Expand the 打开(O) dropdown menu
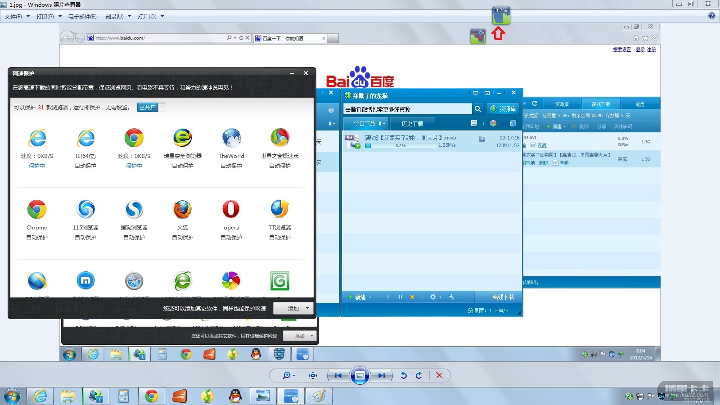Viewport: 720px width, 405px height. [150, 17]
